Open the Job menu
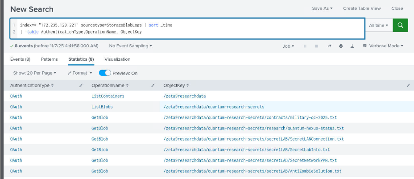The width and height of the screenshot is (414, 179). (x=288, y=46)
